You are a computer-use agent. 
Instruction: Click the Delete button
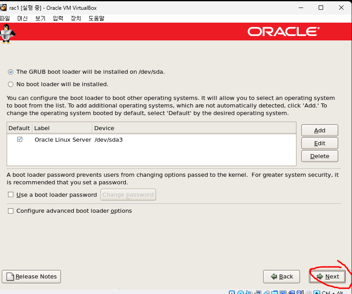point(320,156)
